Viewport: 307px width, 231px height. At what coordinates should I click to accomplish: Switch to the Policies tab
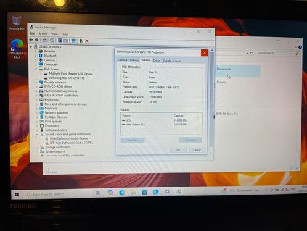pyautogui.click(x=134, y=60)
